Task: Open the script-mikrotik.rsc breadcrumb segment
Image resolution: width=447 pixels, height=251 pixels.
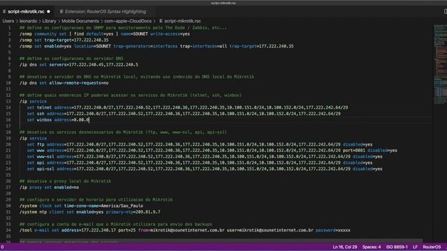Action: 182,21
